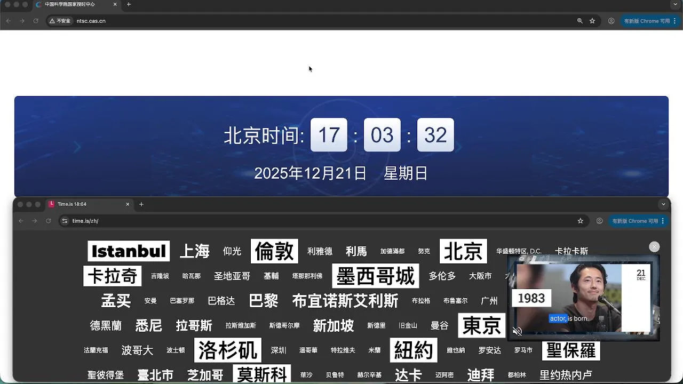683x384 pixels.
Task: Open the 東京 city link
Action: coord(481,325)
